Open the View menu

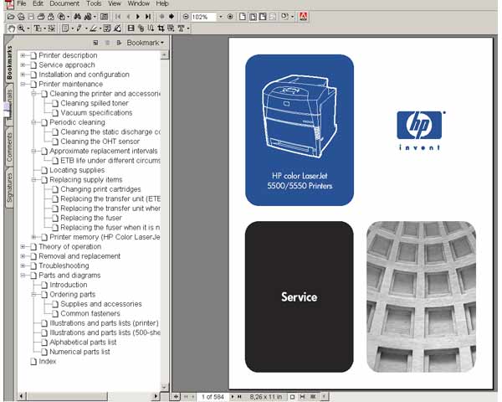click(x=115, y=3)
